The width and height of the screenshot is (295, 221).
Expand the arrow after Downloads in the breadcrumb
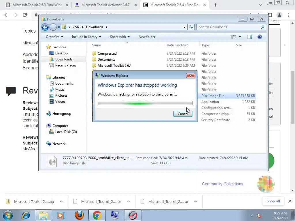coord(107,27)
